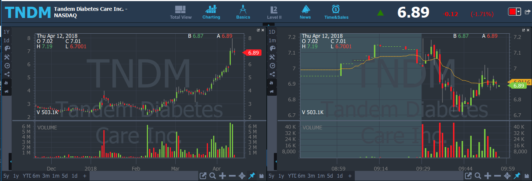This screenshot has height=181, width=532.
Task: Zoom out on the right chart
Action: coord(498,176)
